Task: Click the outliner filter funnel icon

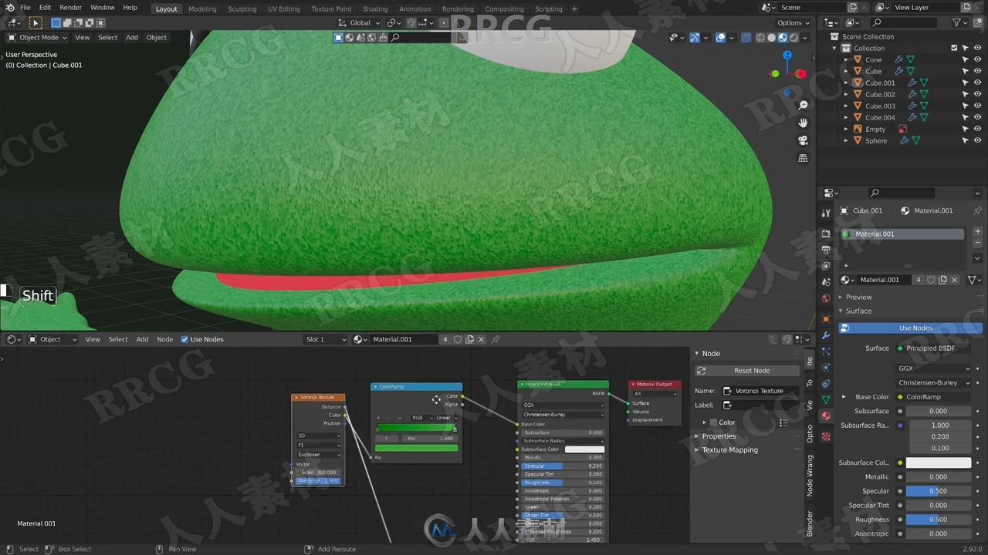Action: coord(956,22)
